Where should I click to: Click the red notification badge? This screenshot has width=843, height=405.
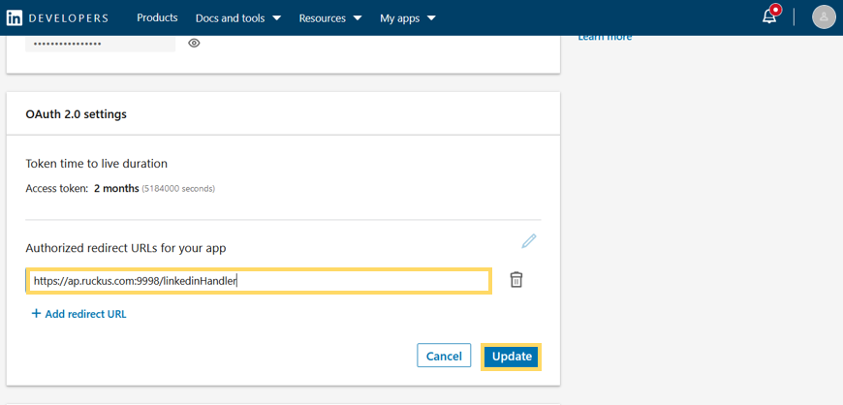coord(775,10)
